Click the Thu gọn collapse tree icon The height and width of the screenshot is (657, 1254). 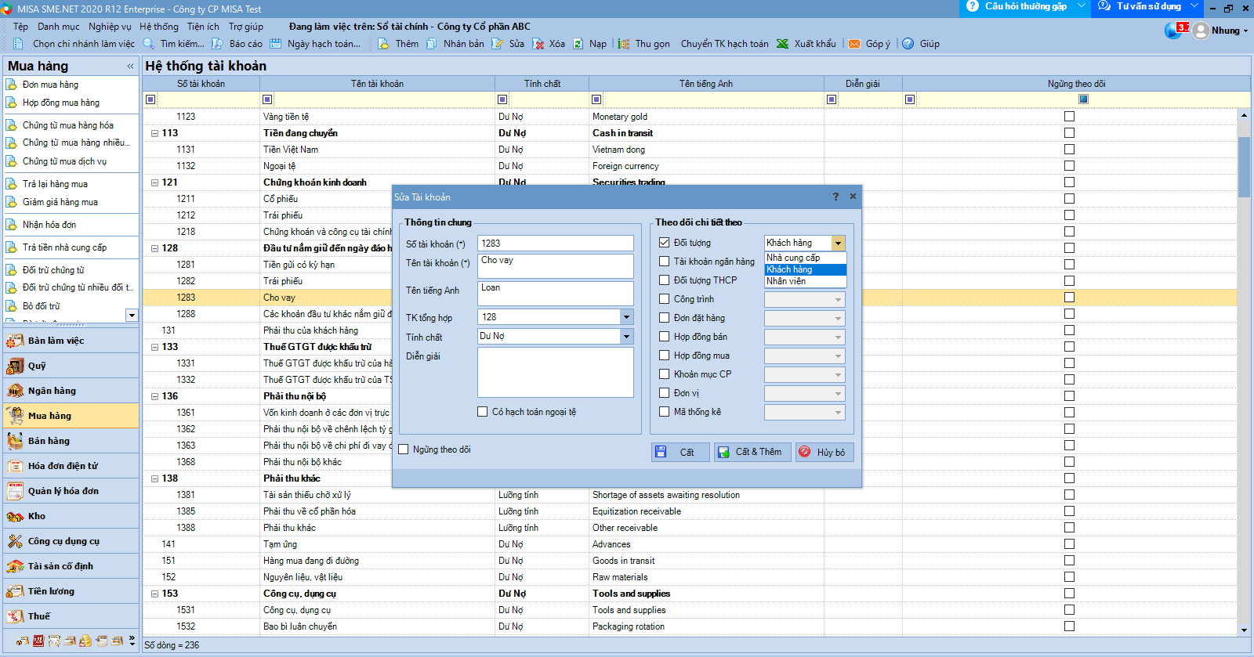pos(624,44)
